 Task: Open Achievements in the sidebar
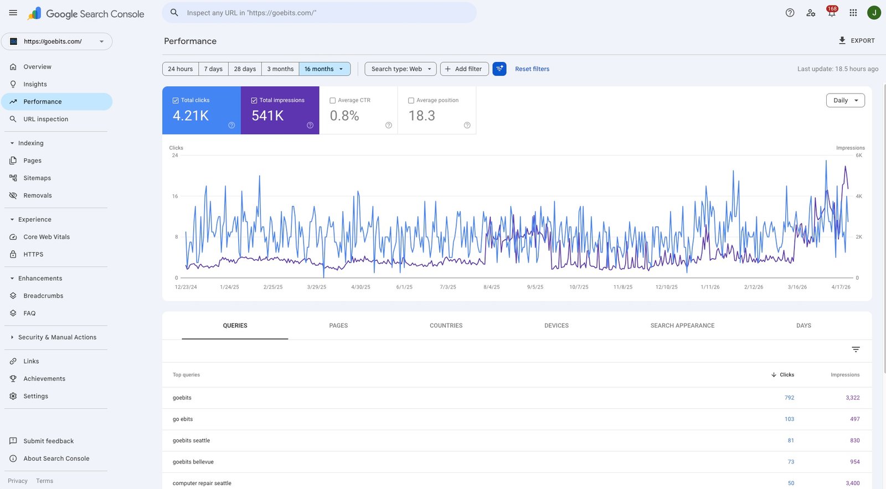pyautogui.click(x=56, y=379)
